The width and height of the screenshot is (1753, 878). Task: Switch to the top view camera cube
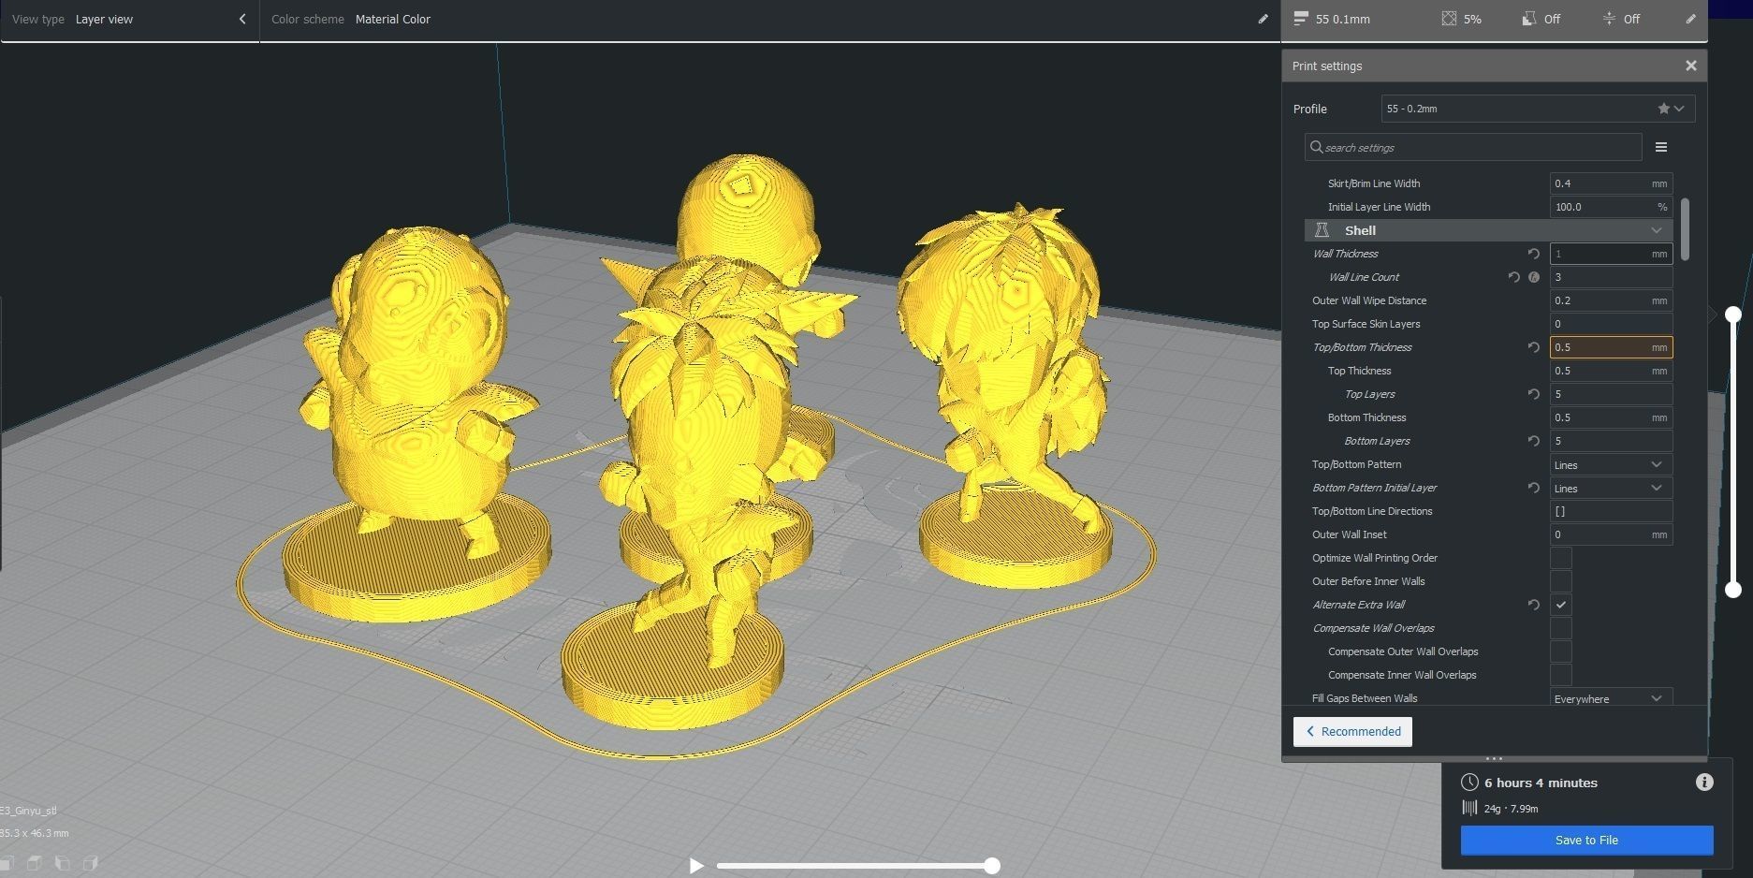[35, 863]
